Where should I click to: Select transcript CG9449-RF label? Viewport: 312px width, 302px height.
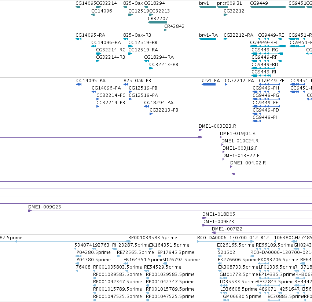point(264,57)
